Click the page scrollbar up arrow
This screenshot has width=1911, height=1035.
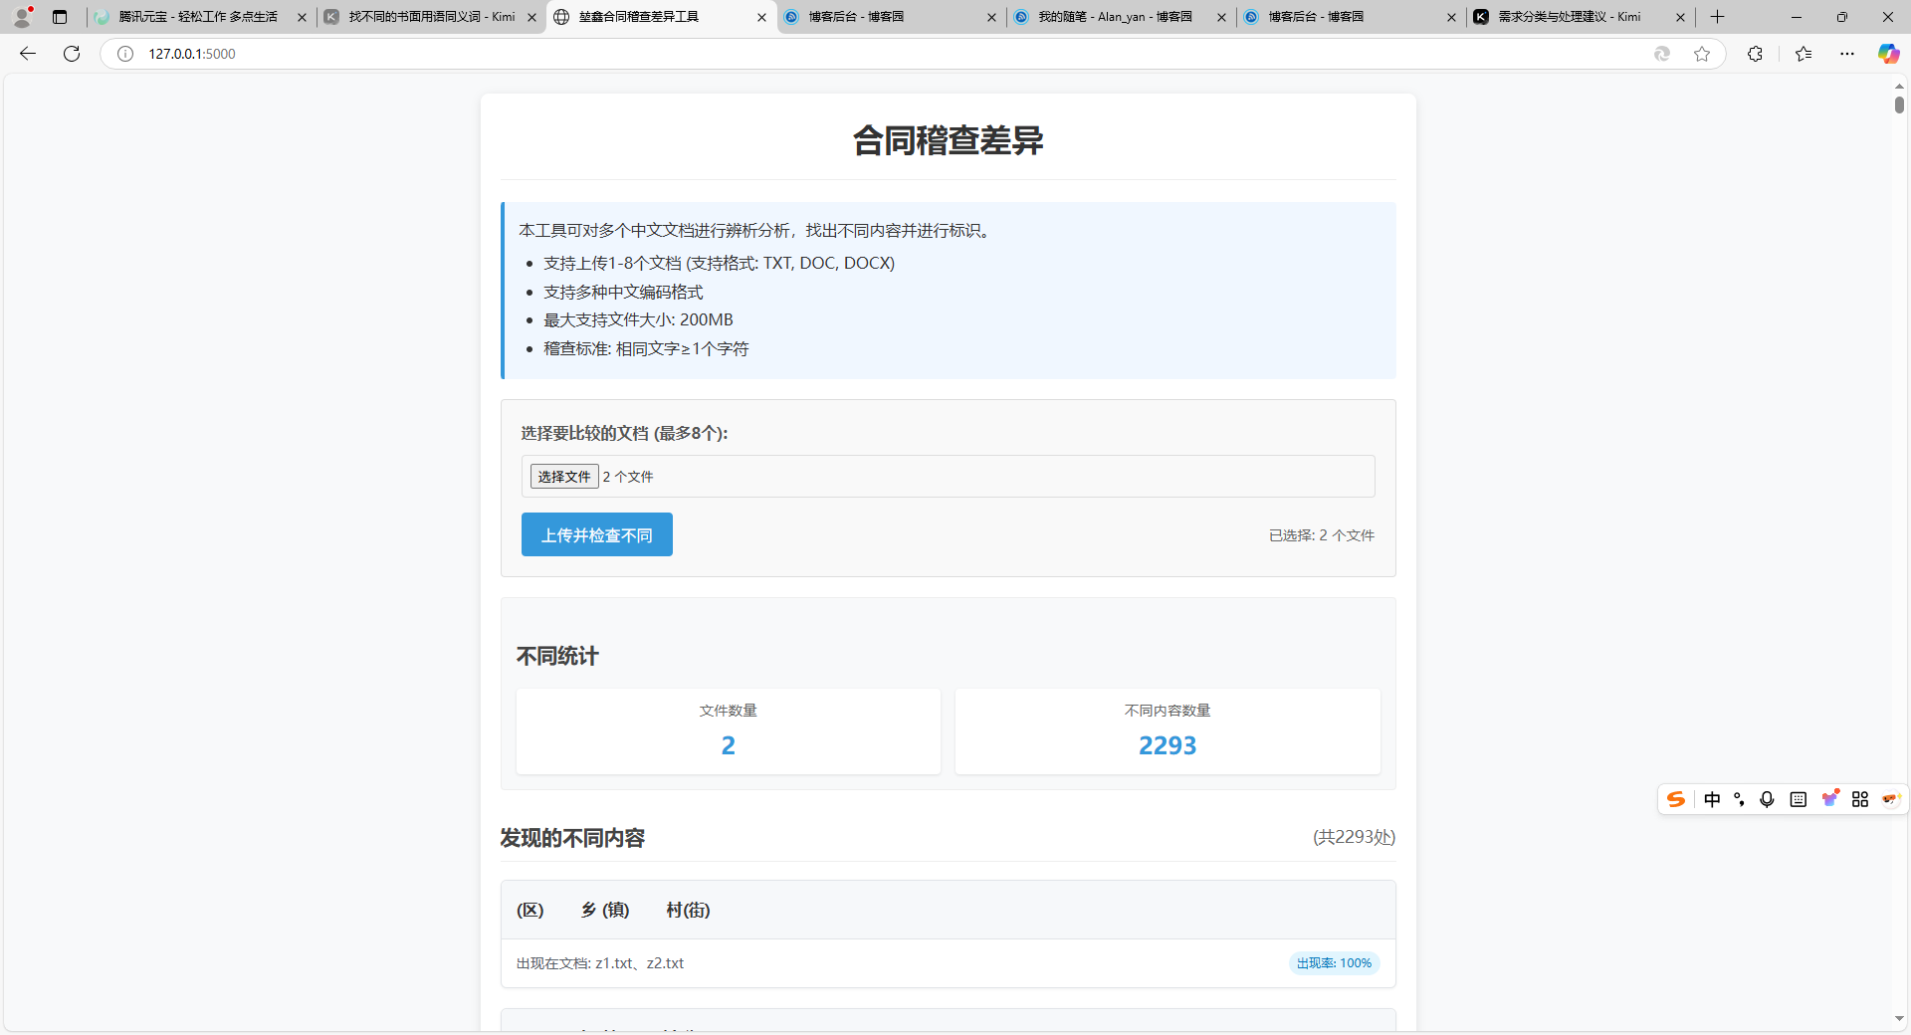(x=1899, y=87)
